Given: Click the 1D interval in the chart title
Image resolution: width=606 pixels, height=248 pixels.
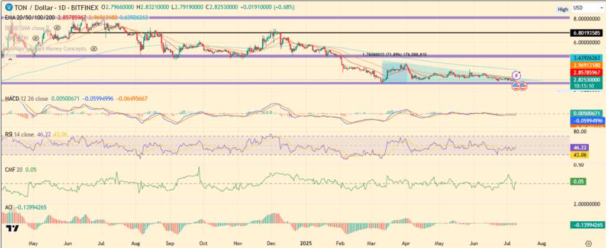Looking at the screenshot, I should [x=61, y=8].
